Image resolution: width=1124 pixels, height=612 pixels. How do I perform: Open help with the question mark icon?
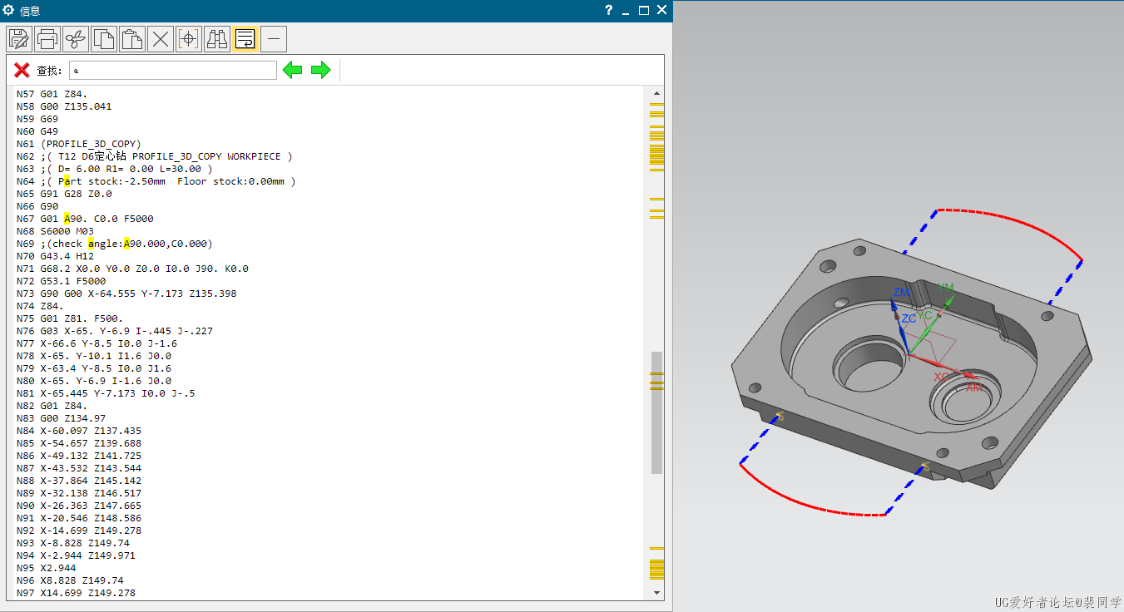click(609, 10)
